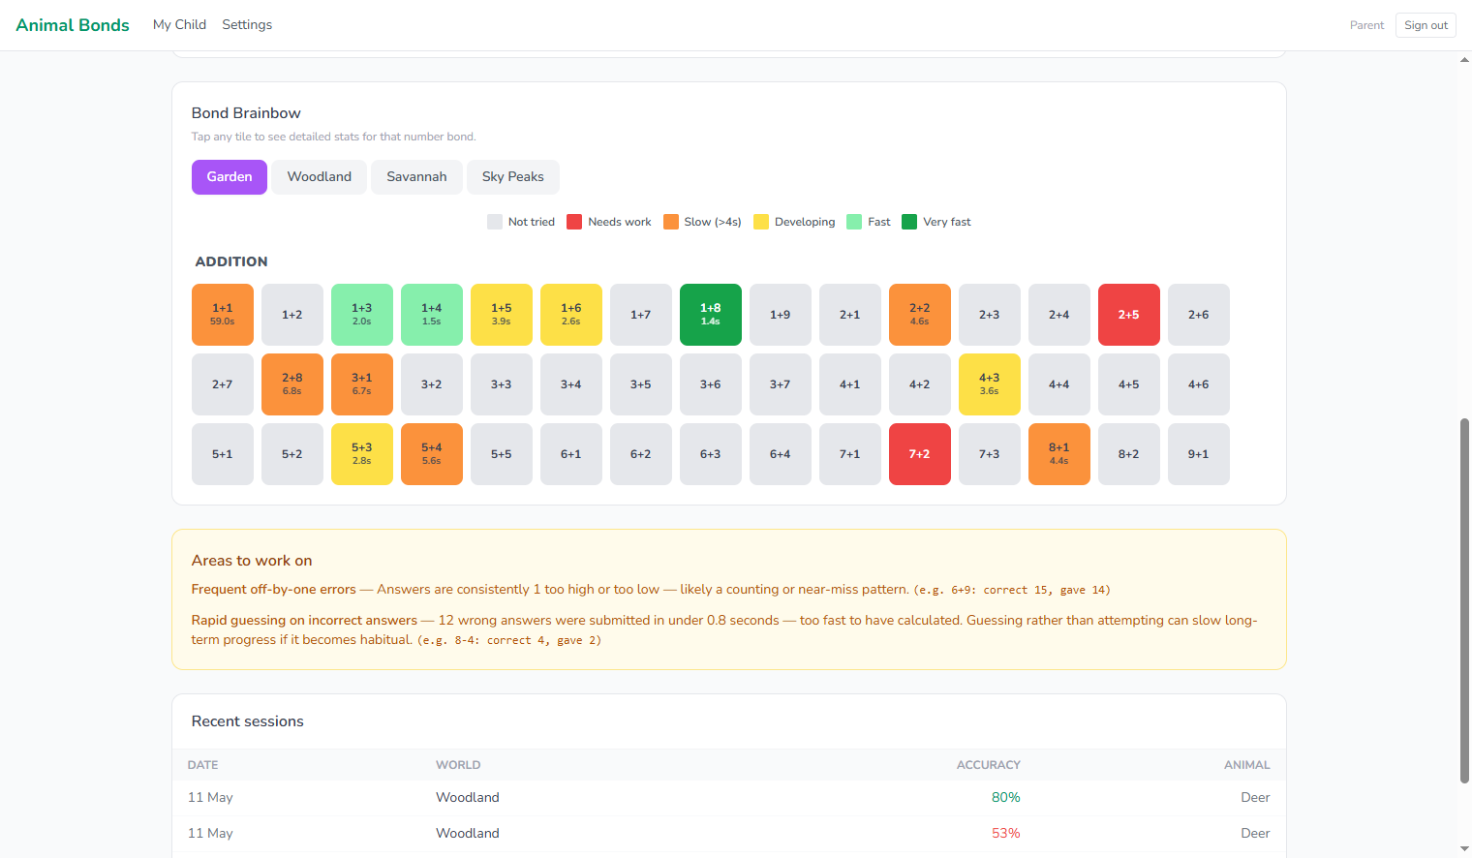Click the 53% accuracy value
1472x858 pixels.
coord(1006,833)
